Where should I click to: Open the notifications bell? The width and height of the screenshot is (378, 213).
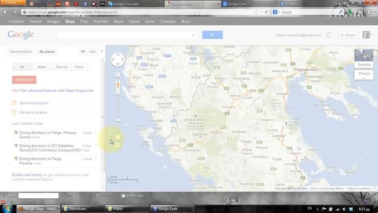328,35
